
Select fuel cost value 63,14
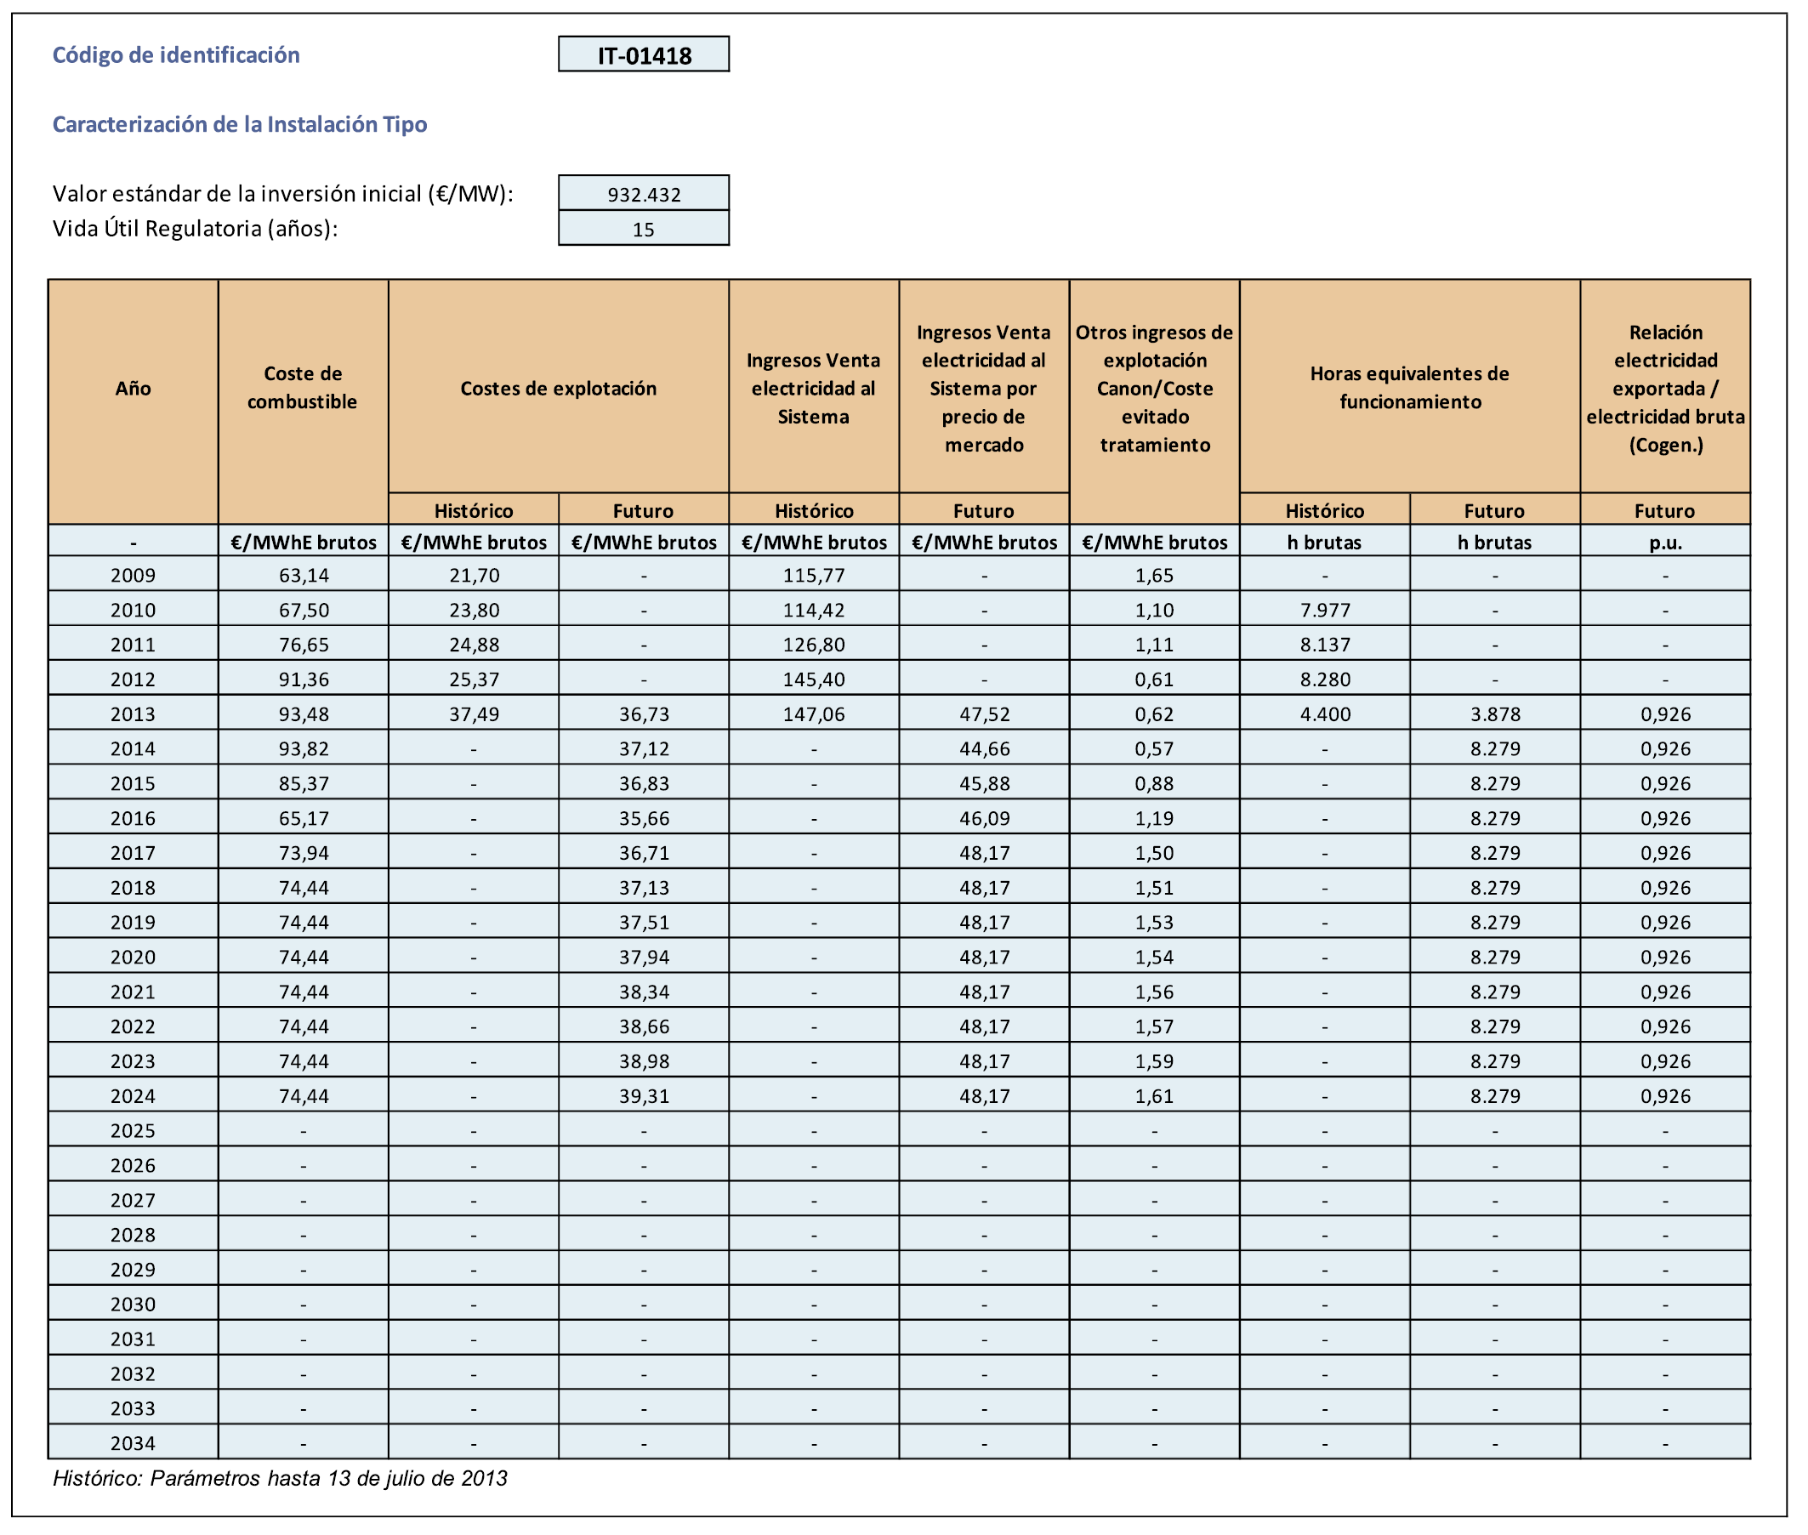303,575
